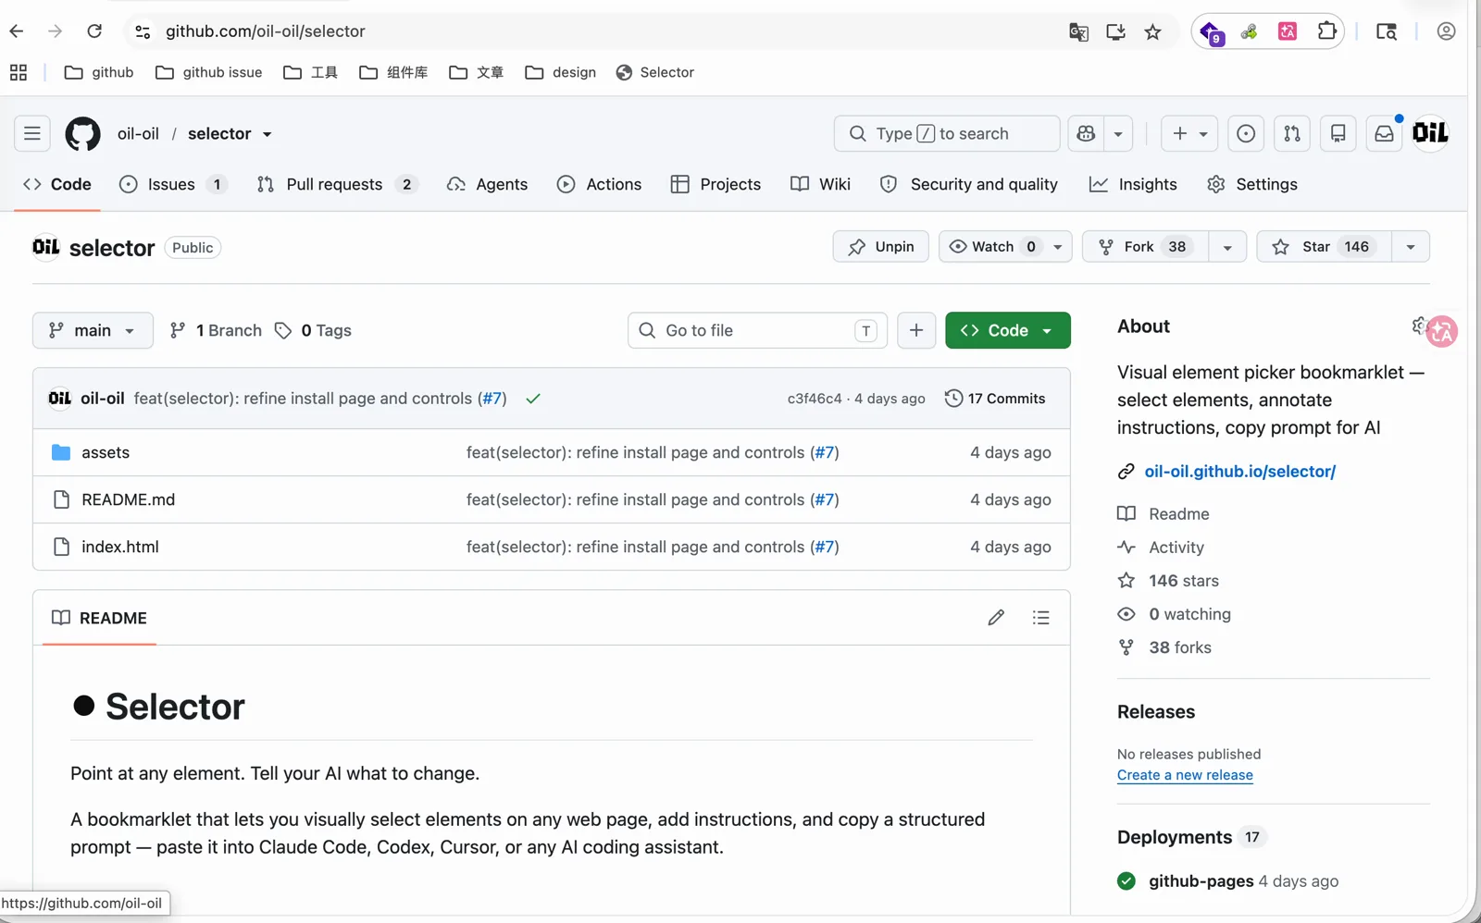Switch to the Issues tab
The image size is (1481, 923).
(173, 184)
